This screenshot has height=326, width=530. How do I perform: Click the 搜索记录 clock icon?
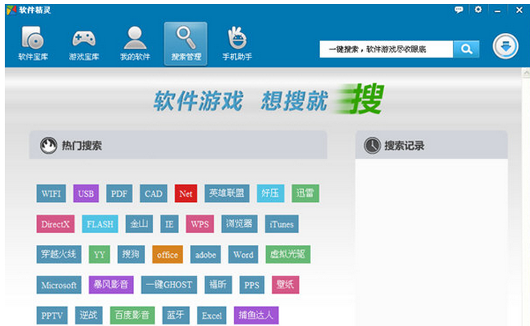372,146
